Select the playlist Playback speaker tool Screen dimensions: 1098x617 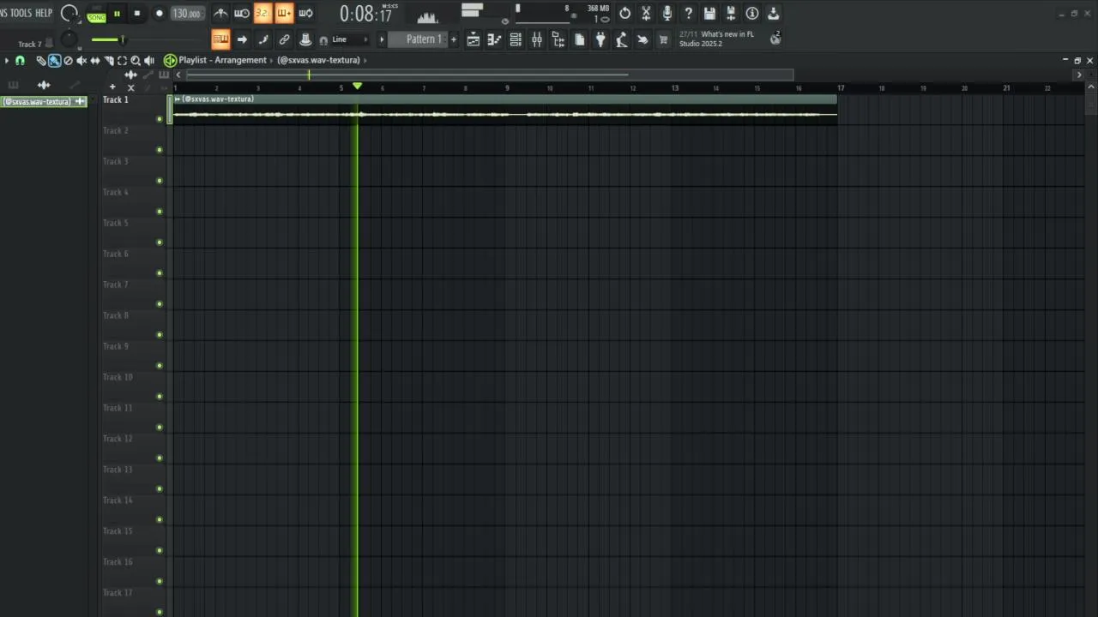149,60
